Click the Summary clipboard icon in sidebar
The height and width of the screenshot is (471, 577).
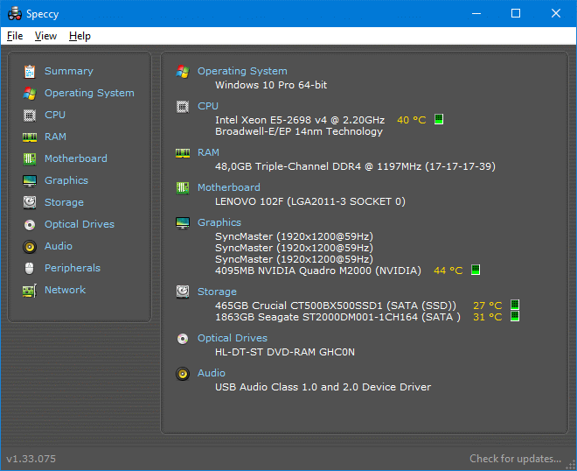point(30,71)
